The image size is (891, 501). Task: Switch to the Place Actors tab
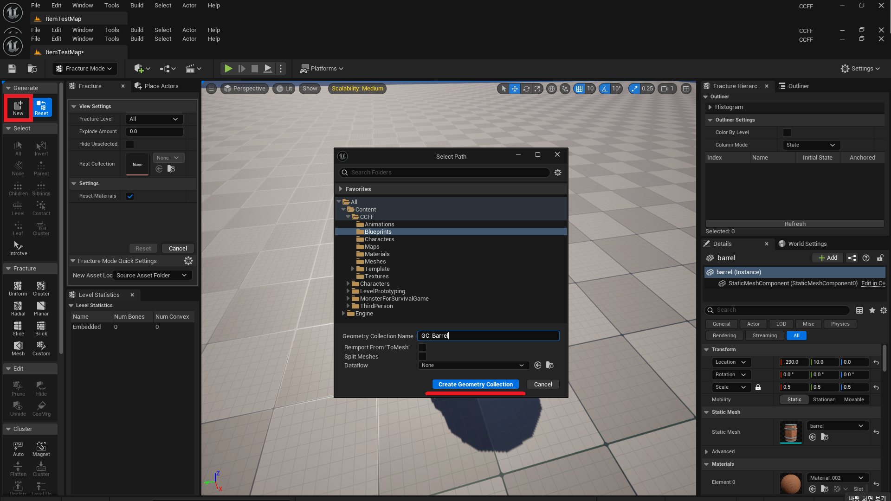tap(157, 86)
